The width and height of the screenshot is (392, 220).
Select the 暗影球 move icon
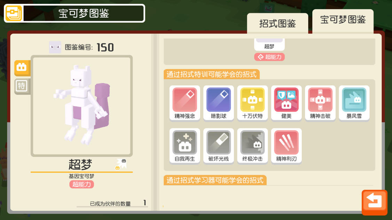(219, 103)
